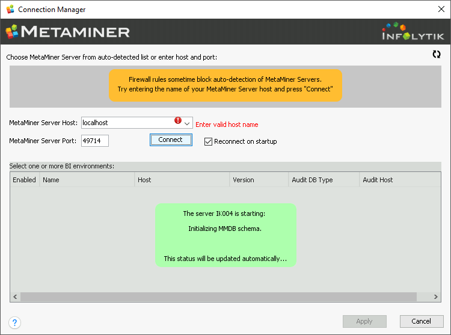The height and width of the screenshot is (335, 451).
Task: Click the 'MetaMiner Server Host:' label
Action: (43, 123)
